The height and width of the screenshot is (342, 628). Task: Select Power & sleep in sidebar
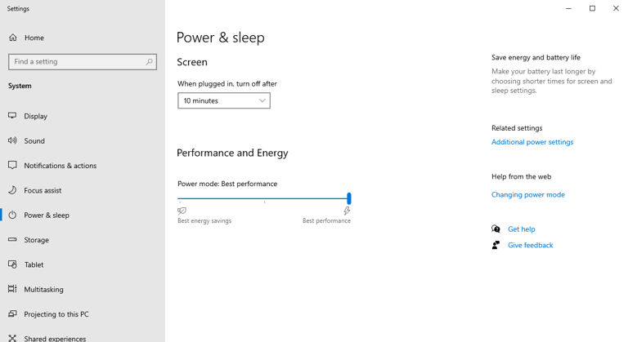(x=47, y=215)
